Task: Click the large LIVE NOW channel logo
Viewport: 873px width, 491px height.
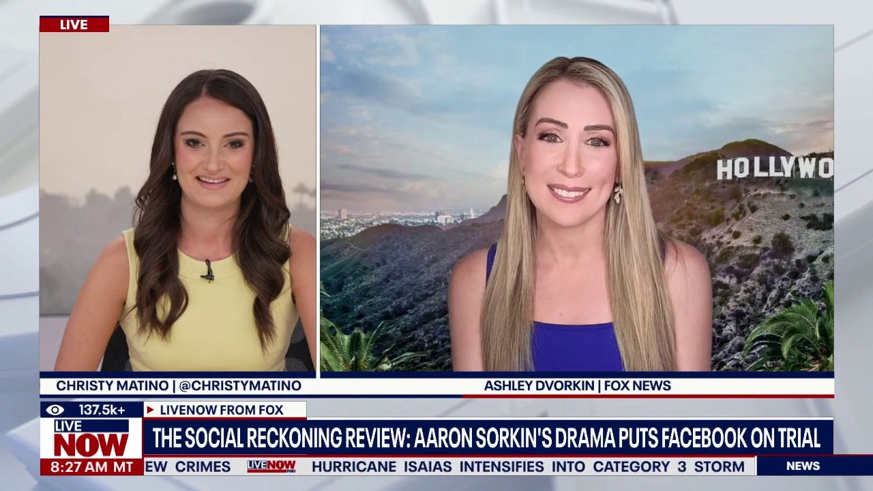Action: [91, 438]
